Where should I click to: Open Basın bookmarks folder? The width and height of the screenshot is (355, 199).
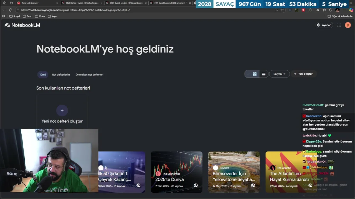(x=27, y=16)
